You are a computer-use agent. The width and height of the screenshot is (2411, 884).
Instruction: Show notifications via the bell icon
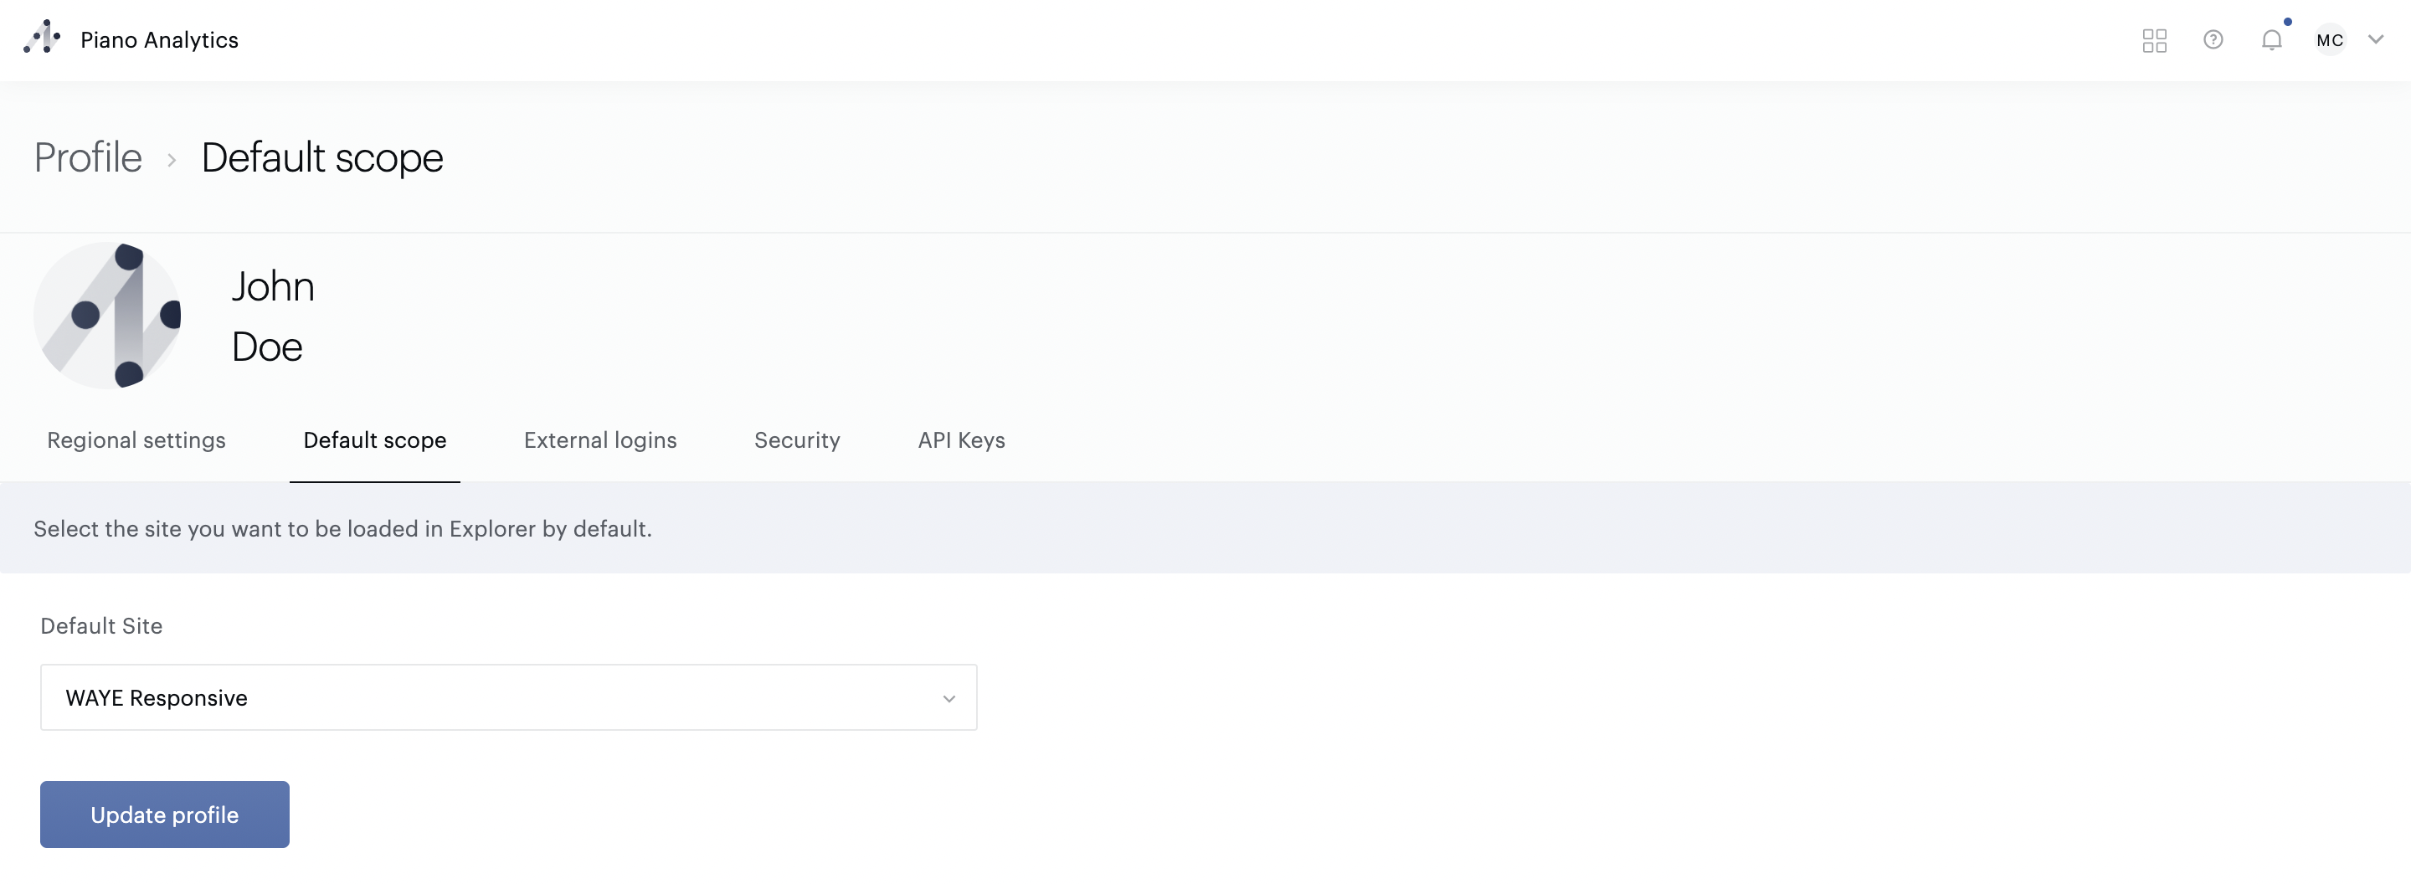2271,40
